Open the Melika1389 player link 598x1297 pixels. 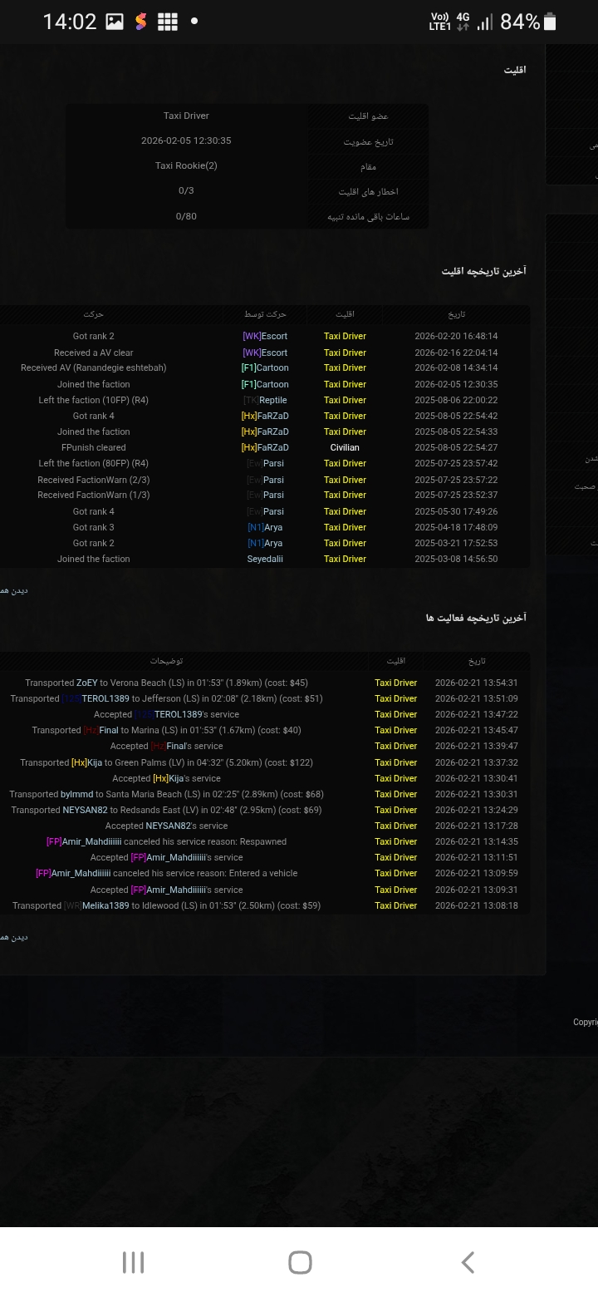pyautogui.click(x=105, y=905)
